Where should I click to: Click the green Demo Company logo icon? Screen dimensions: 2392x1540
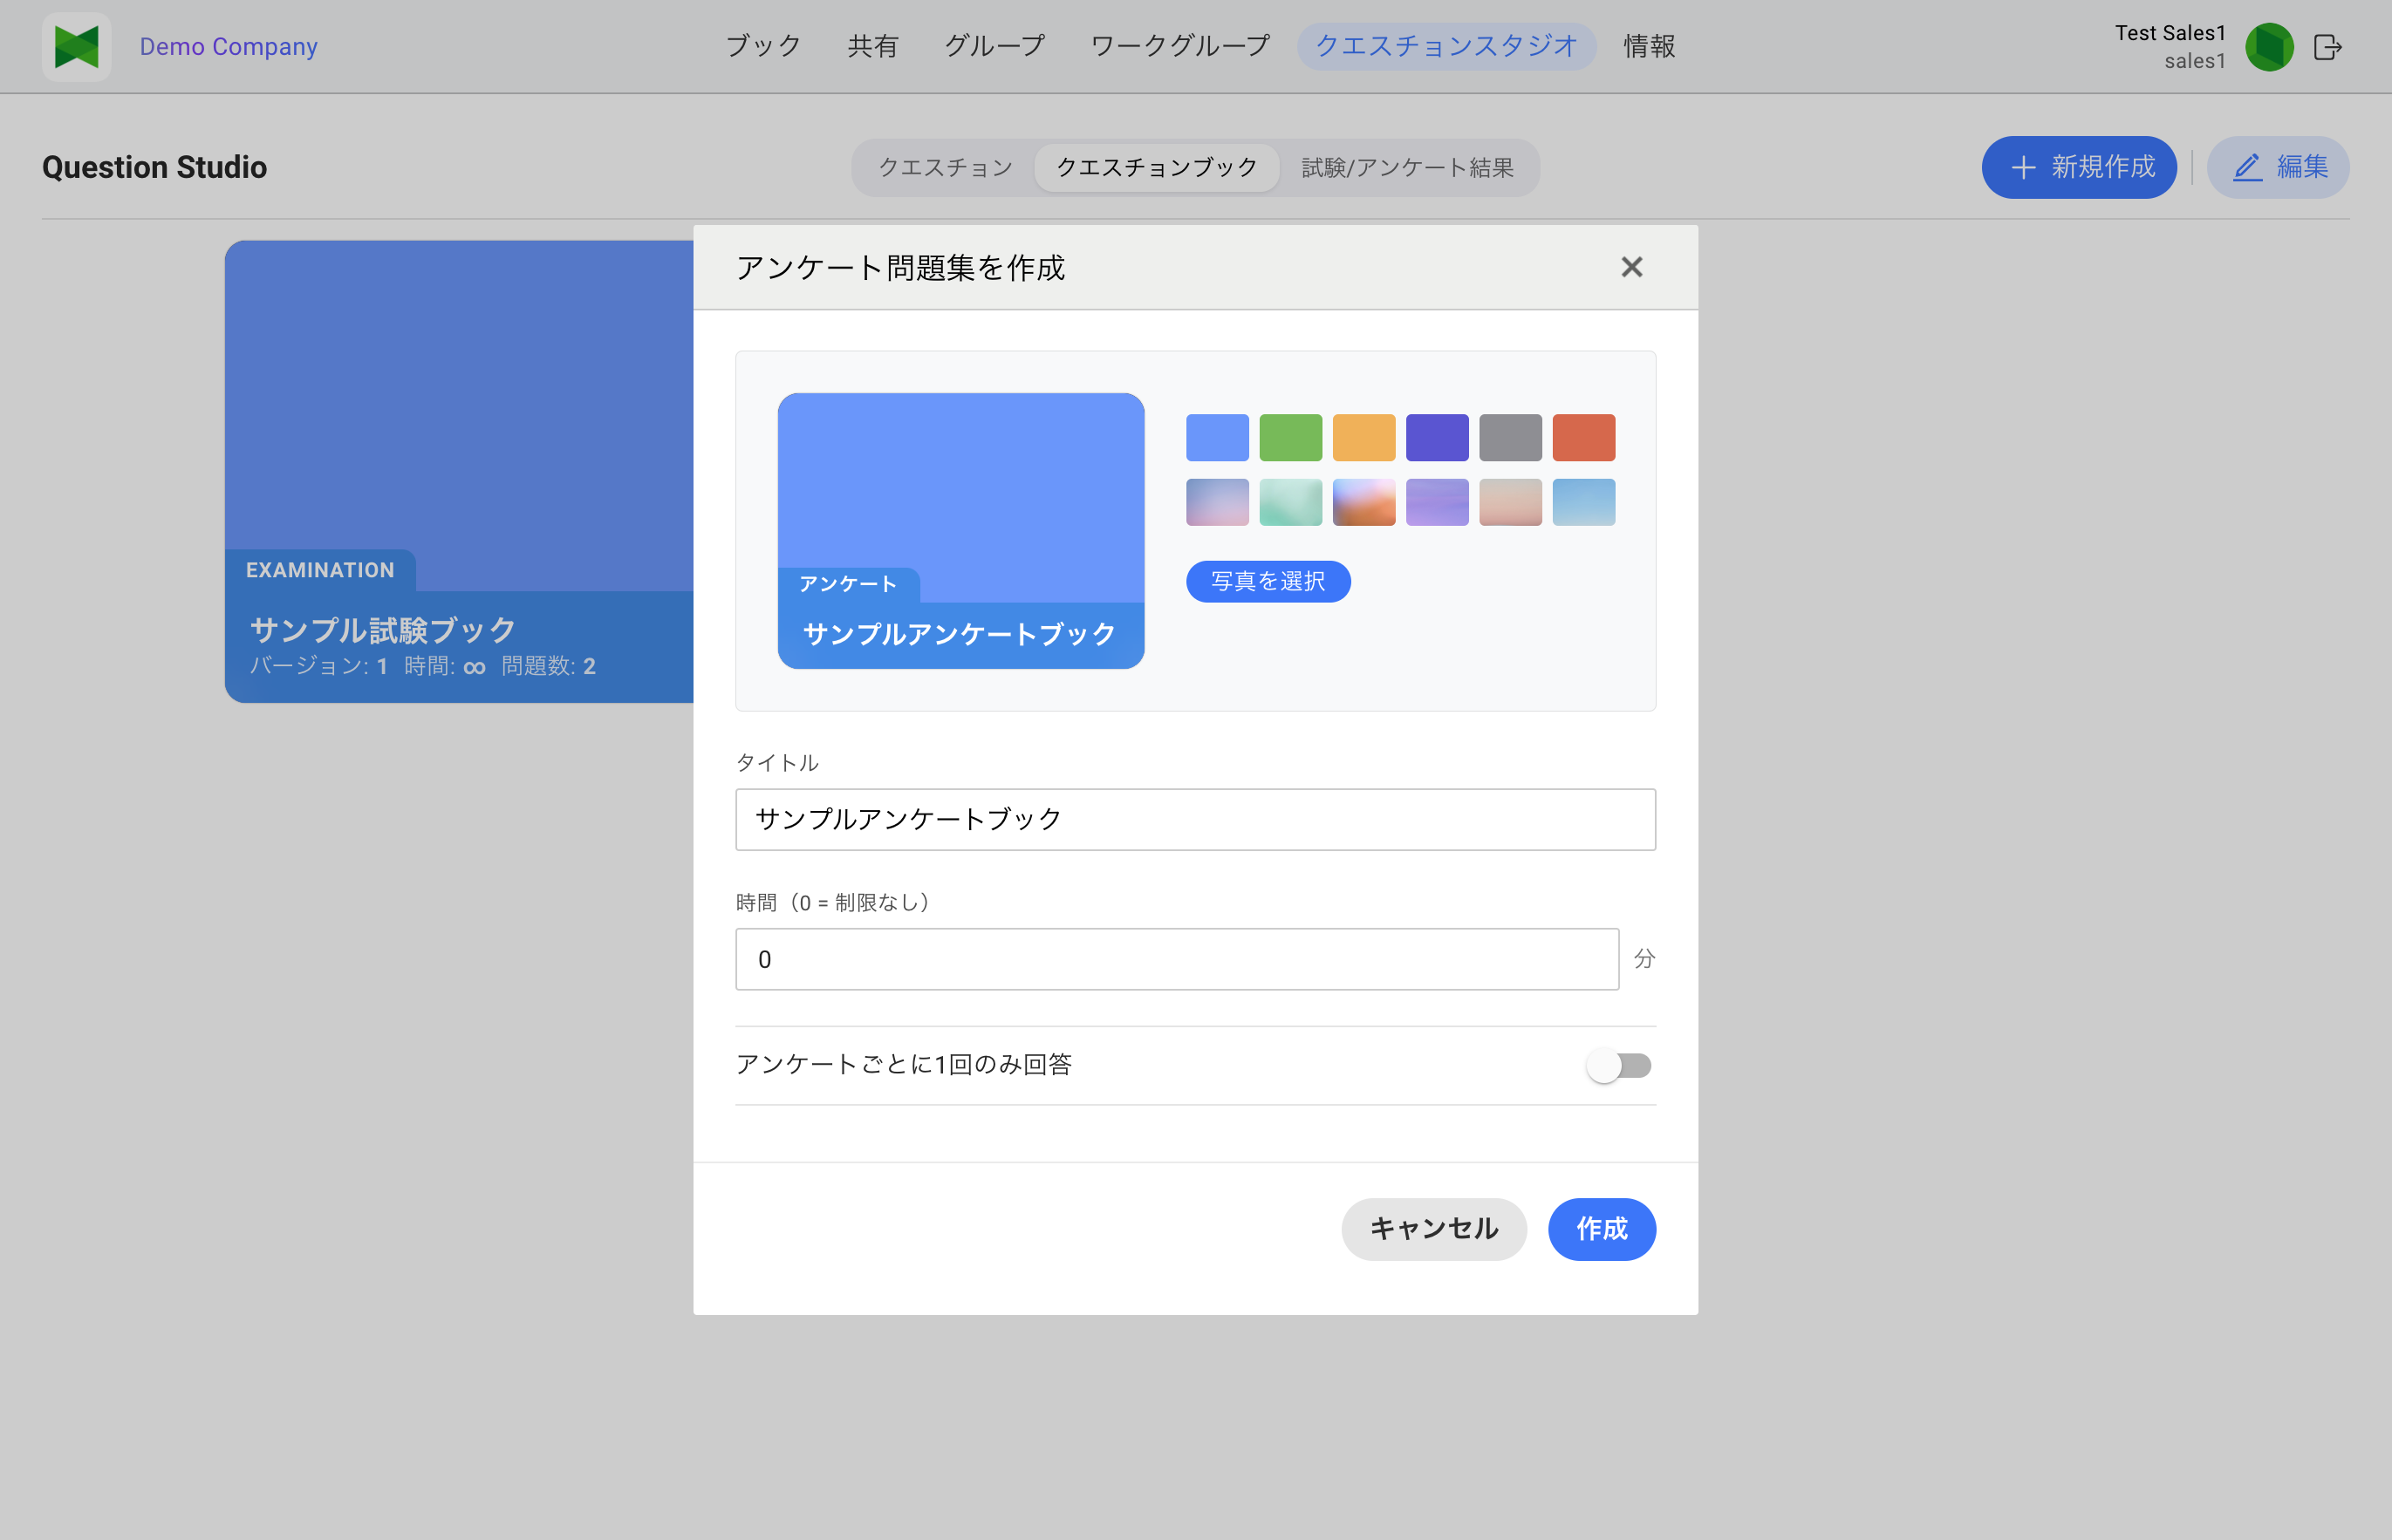(x=76, y=46)
